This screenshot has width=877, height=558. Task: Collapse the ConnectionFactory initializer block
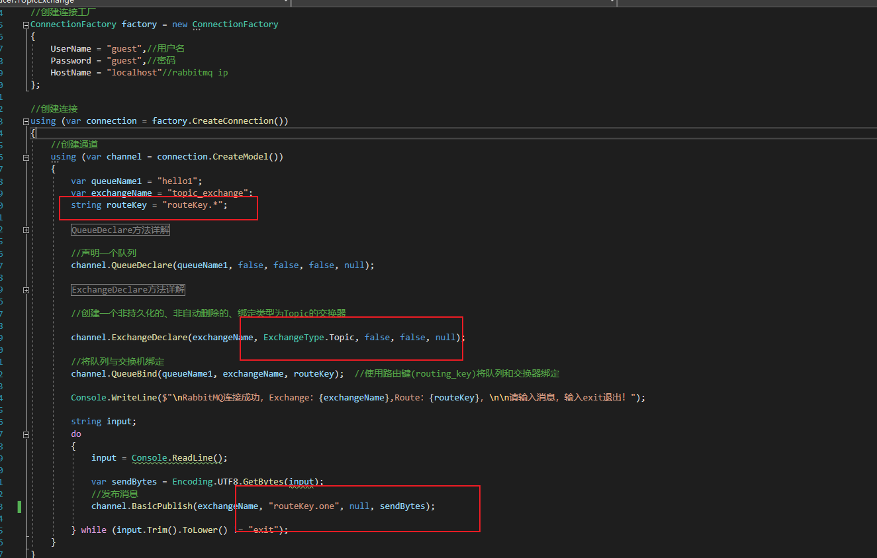click(x=26, y=24)
